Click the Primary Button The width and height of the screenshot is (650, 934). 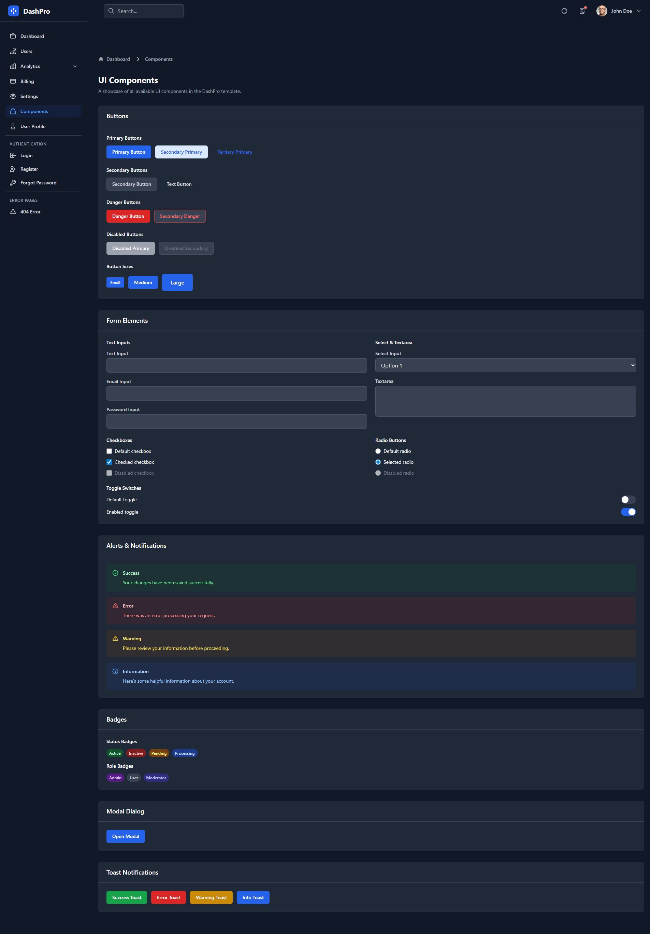point(128,152)
